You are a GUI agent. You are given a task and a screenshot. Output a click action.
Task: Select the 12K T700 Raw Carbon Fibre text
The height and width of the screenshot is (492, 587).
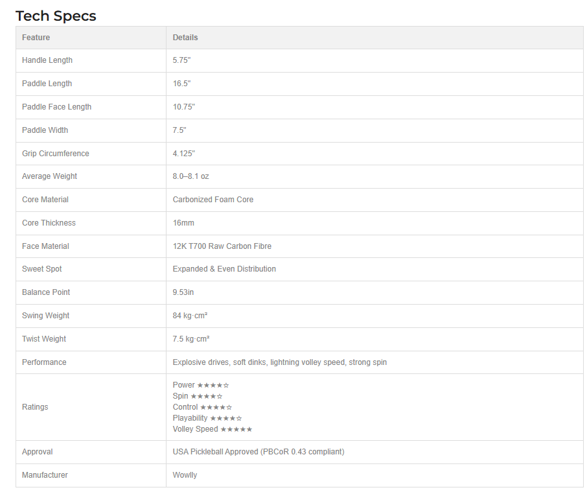click(x=222, y=246)
